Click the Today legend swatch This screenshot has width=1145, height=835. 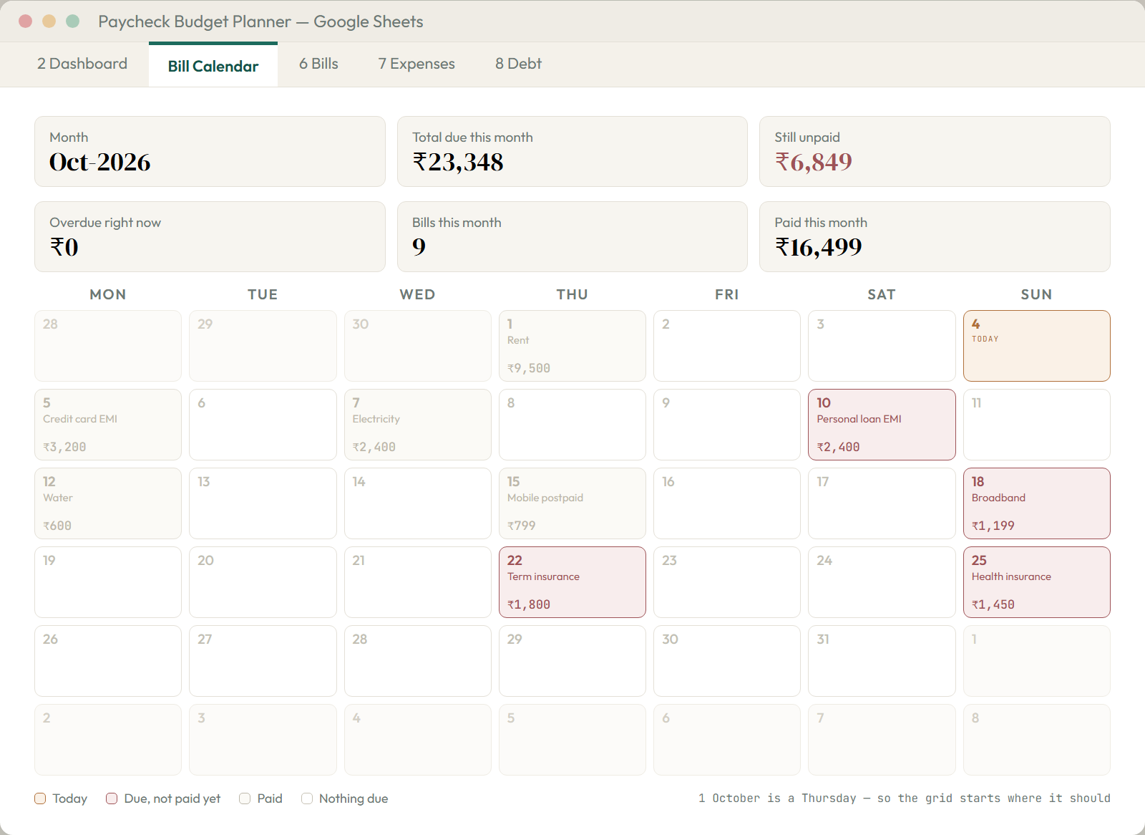click(40, 798)
